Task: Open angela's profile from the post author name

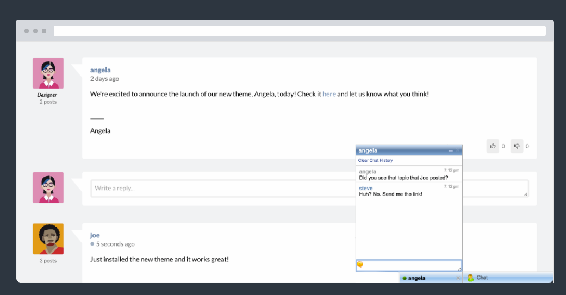Action: (x=101, y=70)
